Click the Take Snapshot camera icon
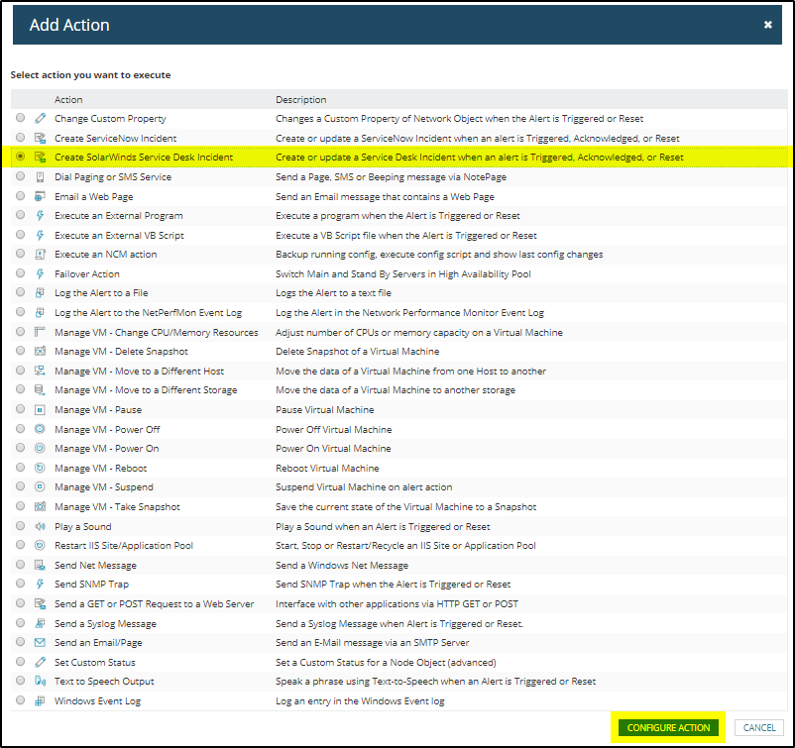 tap(40, 507)
